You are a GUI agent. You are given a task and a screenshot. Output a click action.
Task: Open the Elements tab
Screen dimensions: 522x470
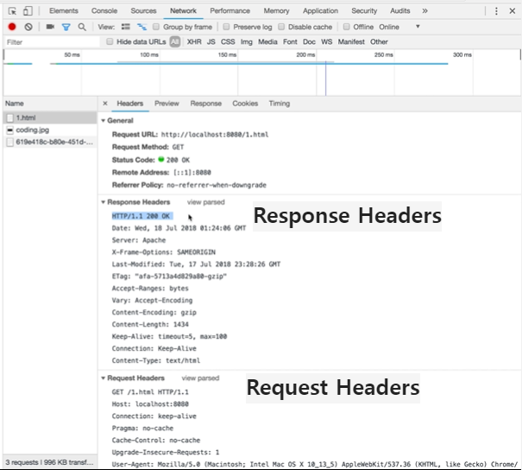click(x=64, y=11)
